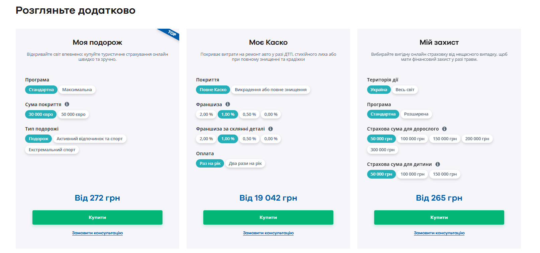The width and height of the screenshot is (540, 253).
Task: Show info for Страхова сума для дорослого
Action: pyautogui.click(x=444, y=129)
